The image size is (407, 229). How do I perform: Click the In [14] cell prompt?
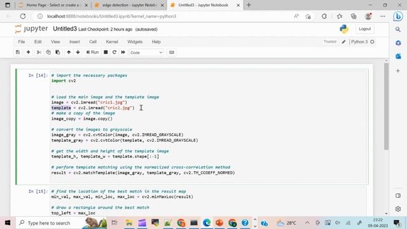[x=38, y=75]
